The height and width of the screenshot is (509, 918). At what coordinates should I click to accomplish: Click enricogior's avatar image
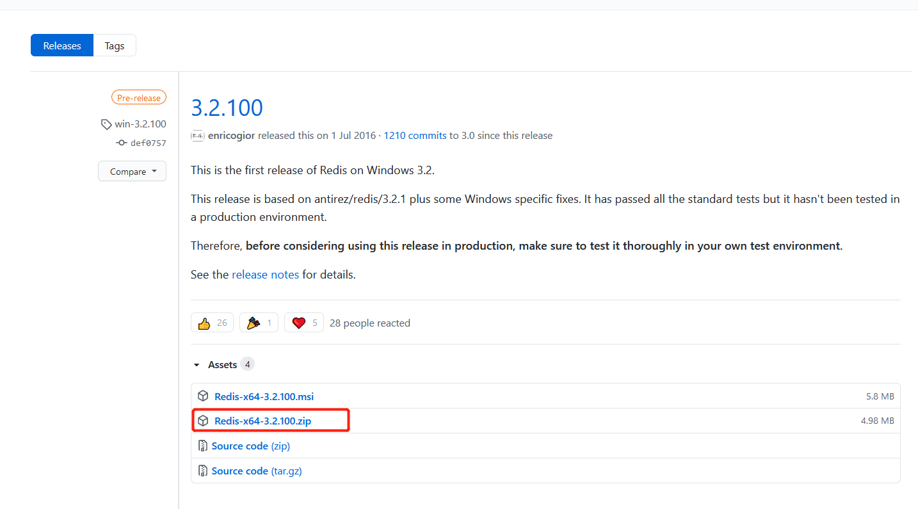[197, 136]
